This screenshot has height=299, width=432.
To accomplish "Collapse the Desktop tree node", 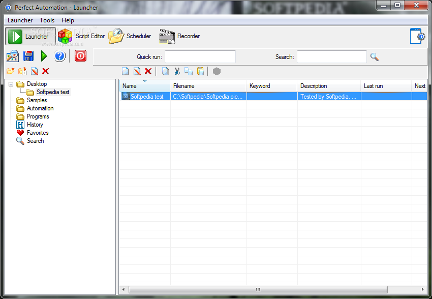I will pyautogui.click(x=11, y=84).
